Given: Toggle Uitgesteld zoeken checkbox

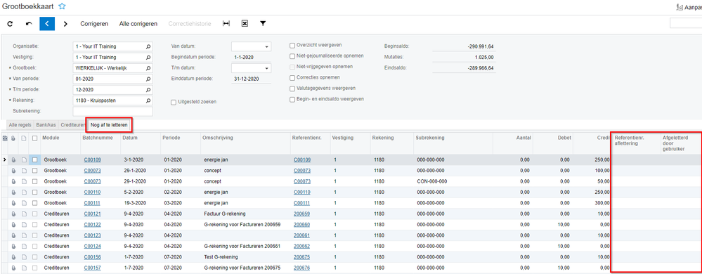Looking at the screenshot, I should pos(174,102).
